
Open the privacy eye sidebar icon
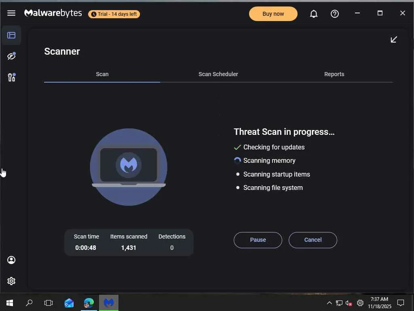coord(11,56)
